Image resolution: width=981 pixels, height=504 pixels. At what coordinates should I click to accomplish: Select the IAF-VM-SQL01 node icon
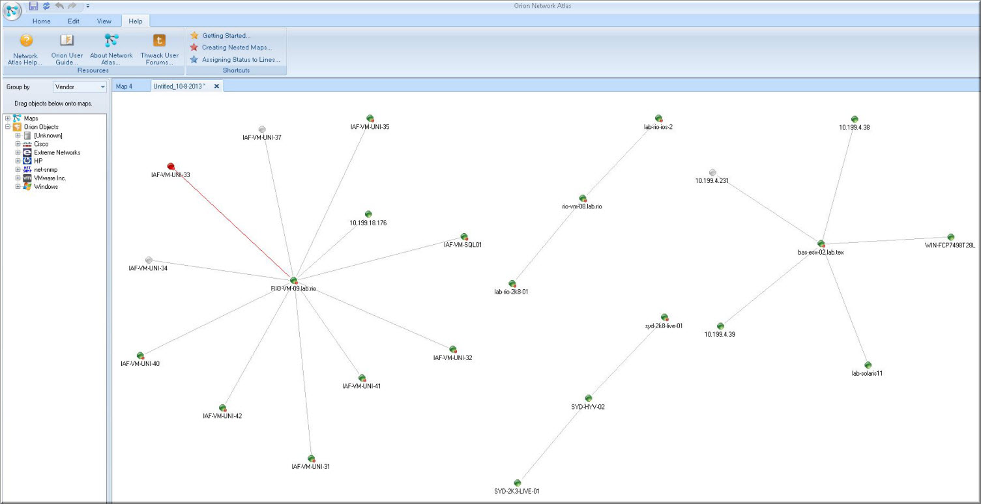(x=464, y=237)
